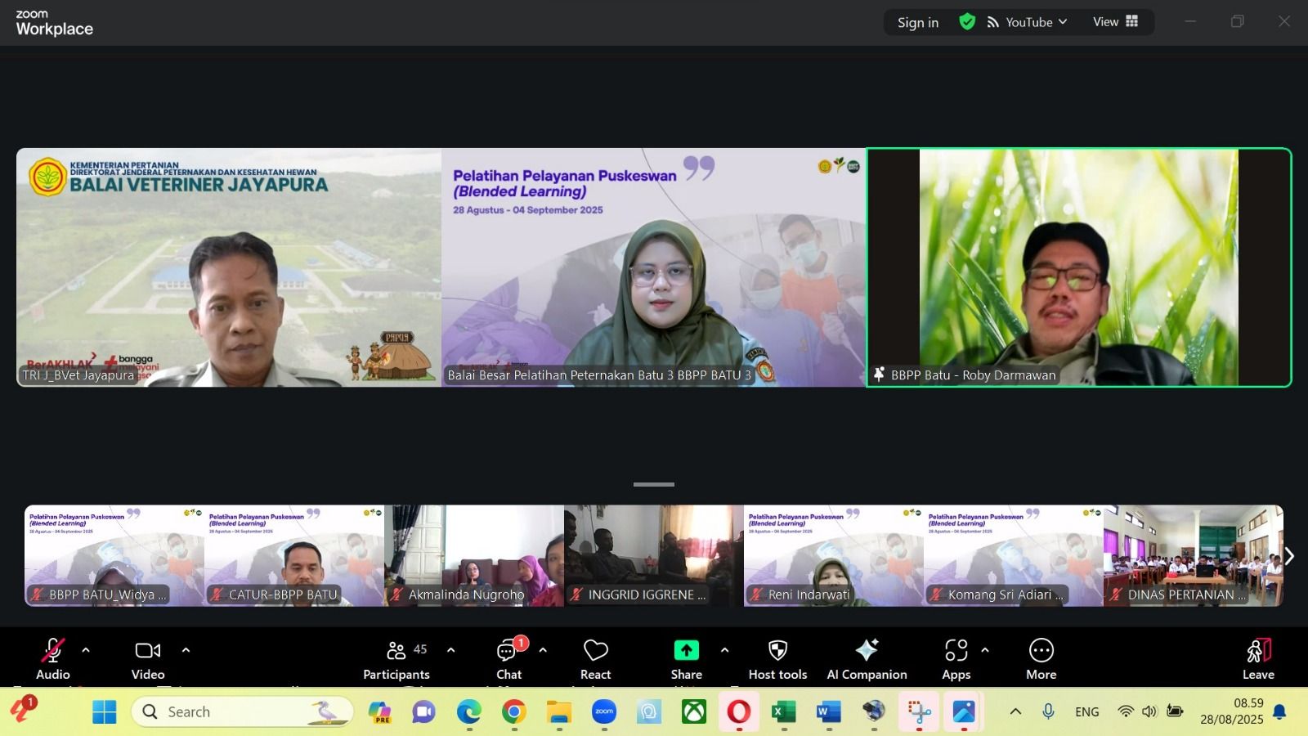1308x736 pixels.
Task: Open Wi-Fi network settings in tray
Action: point(1126,711)
